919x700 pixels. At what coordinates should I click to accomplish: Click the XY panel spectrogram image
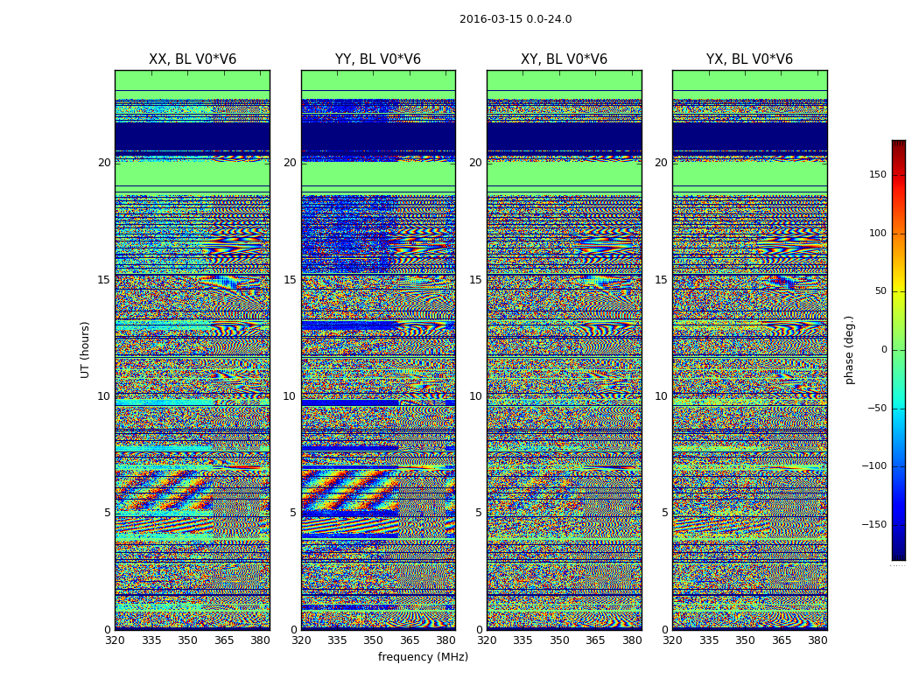pyautogui.click(x=565, y=350)
